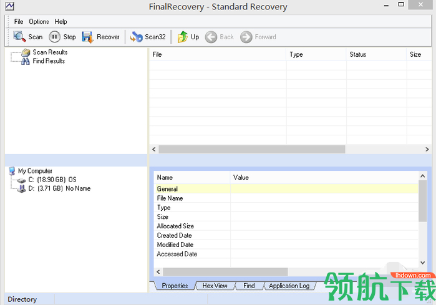Viewport: 436px width, 305px height.
Task: Select the Size property row
Action: [286, 216]
